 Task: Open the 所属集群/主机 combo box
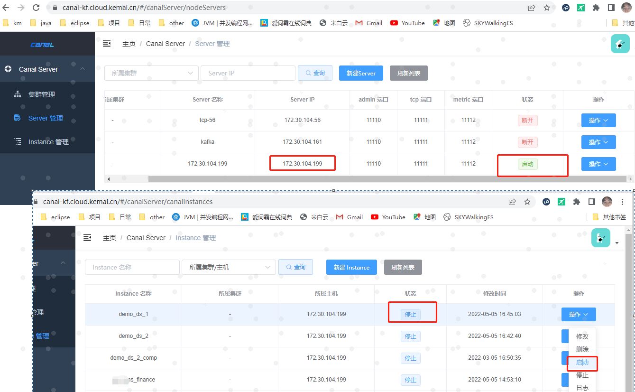tap(228, 267)
